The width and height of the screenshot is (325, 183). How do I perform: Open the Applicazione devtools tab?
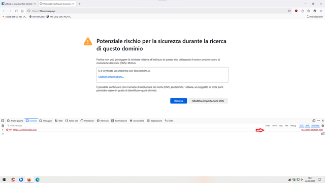[x=154, y=120]
